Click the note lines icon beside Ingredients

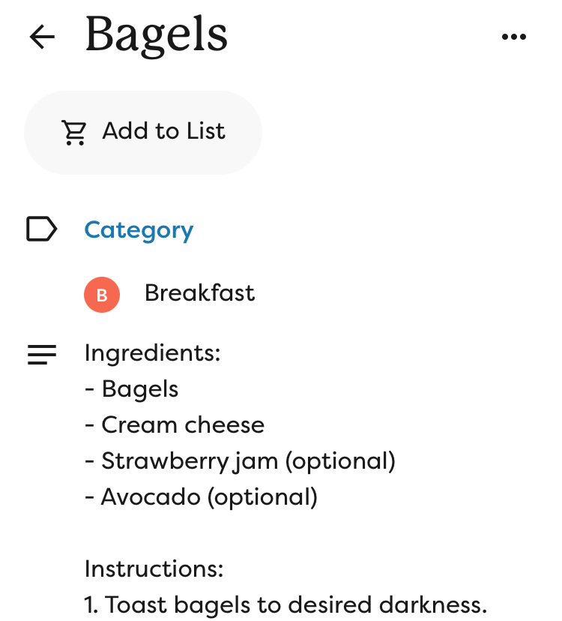point(42,353)
